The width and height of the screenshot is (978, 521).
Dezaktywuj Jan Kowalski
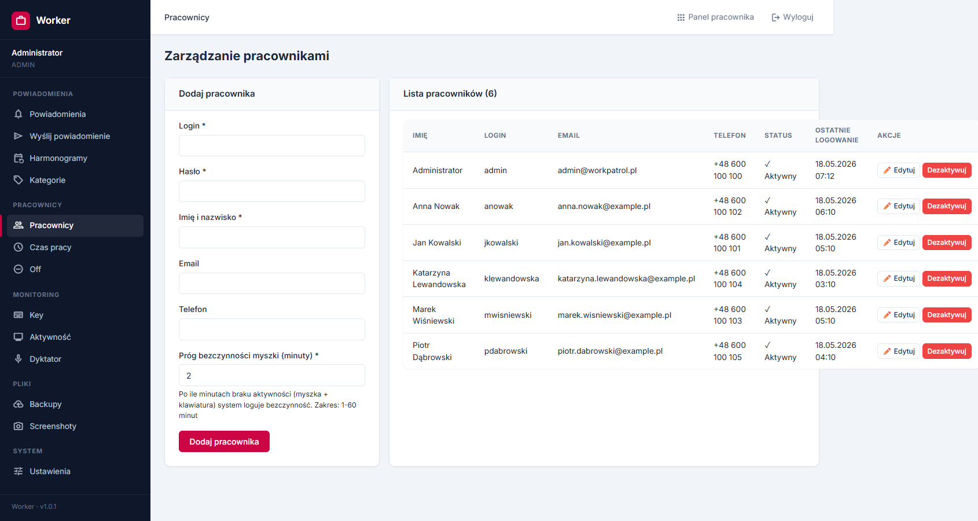click(947, 243)
